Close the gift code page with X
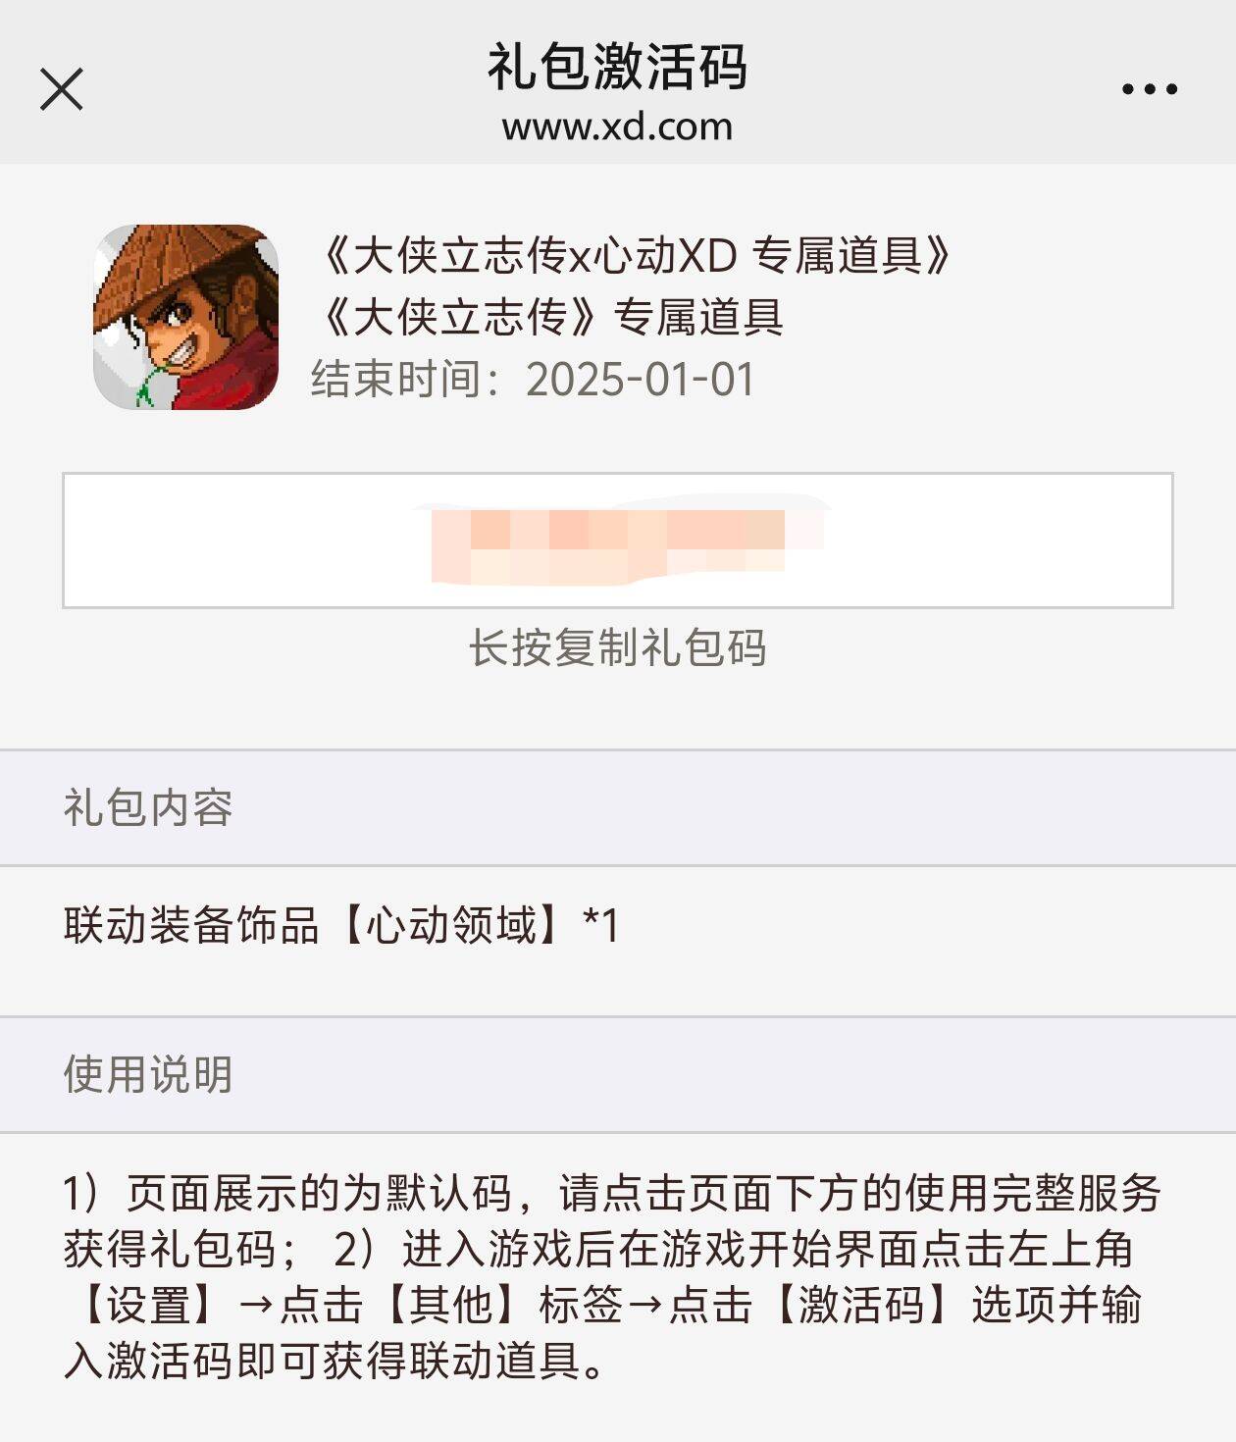Image resolution: width=1236 pixels, height=1442 pixels. coord(61,89)
